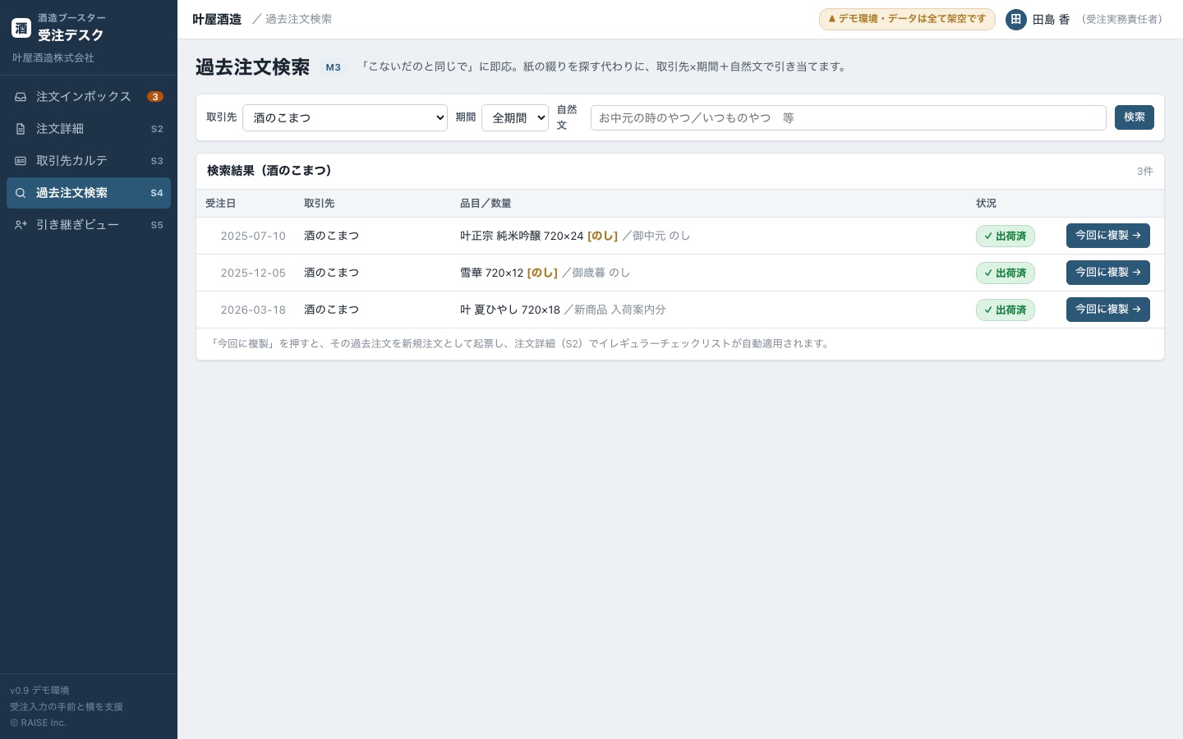
Task: Open 注文インボックス in sidebar
Action: [x=89, y=97]
